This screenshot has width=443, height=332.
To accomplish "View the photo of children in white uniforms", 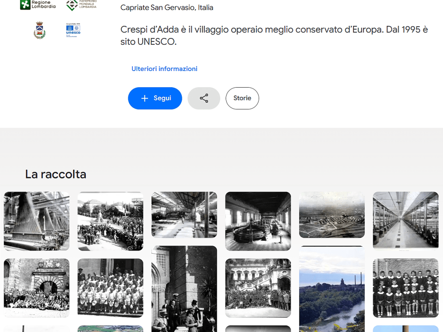I will tap(110, 288).
